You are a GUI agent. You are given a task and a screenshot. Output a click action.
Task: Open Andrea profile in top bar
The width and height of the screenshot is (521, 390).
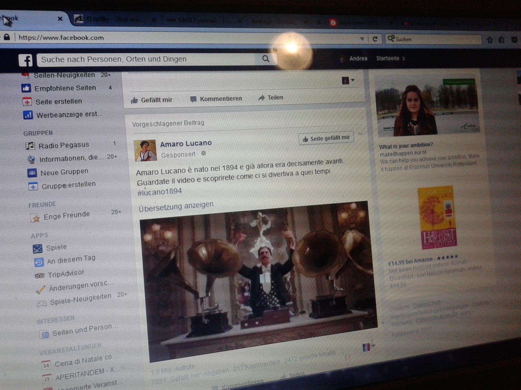(x=358, y=58)
